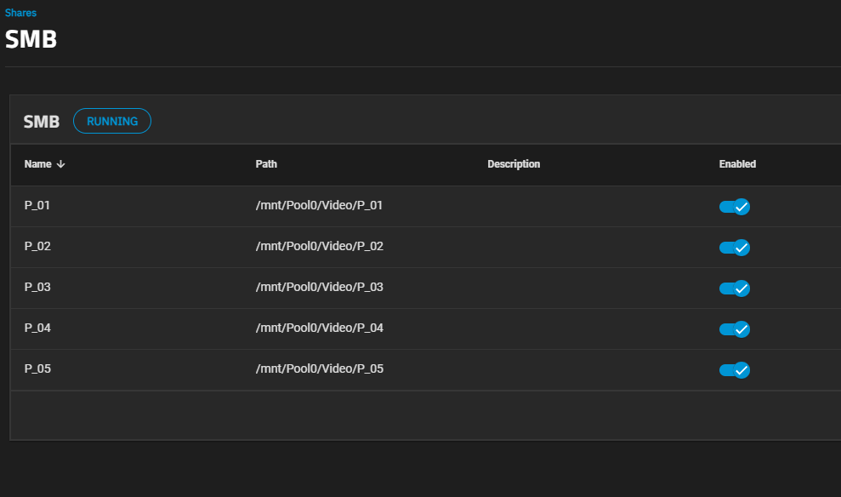This screenshot has width=841, height=497.
Task: Sort by the Description column header
Action: pos(514,164)
